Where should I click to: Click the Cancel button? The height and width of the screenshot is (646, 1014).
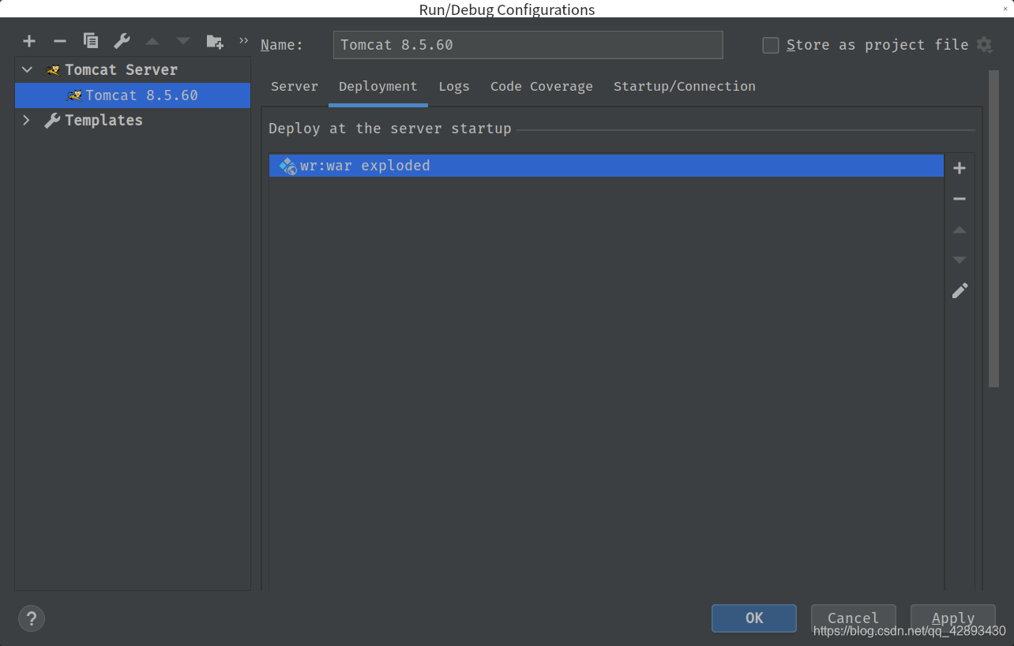click(853, 618)
